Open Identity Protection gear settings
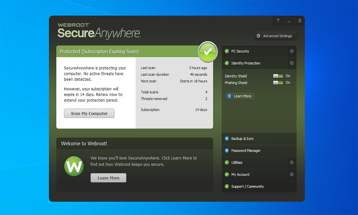Viewport: 358px width, 215px height. pyautogui.click(x=291, y=63)
